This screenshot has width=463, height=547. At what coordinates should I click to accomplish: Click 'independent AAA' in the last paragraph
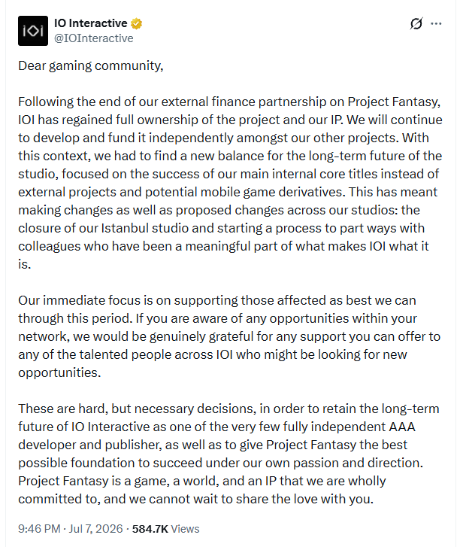(x=363, y=427)
